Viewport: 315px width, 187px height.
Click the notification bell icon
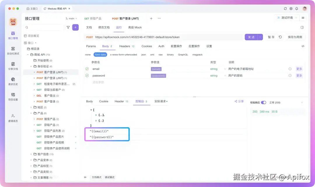tap(297, 8)
